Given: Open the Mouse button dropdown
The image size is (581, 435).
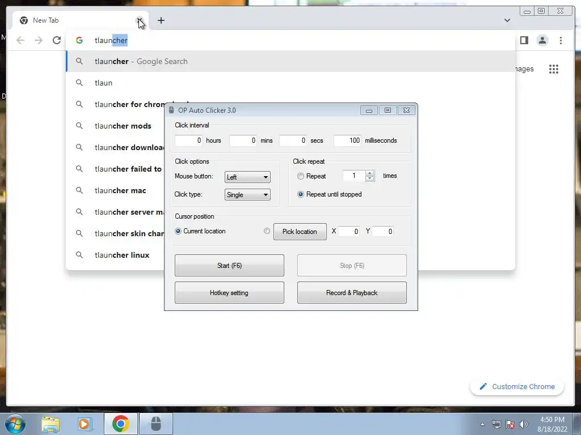Looking at the screenshot, I should (x=247, y=177).
